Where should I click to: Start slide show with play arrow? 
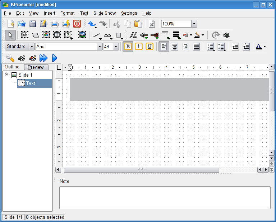[55, 58]
